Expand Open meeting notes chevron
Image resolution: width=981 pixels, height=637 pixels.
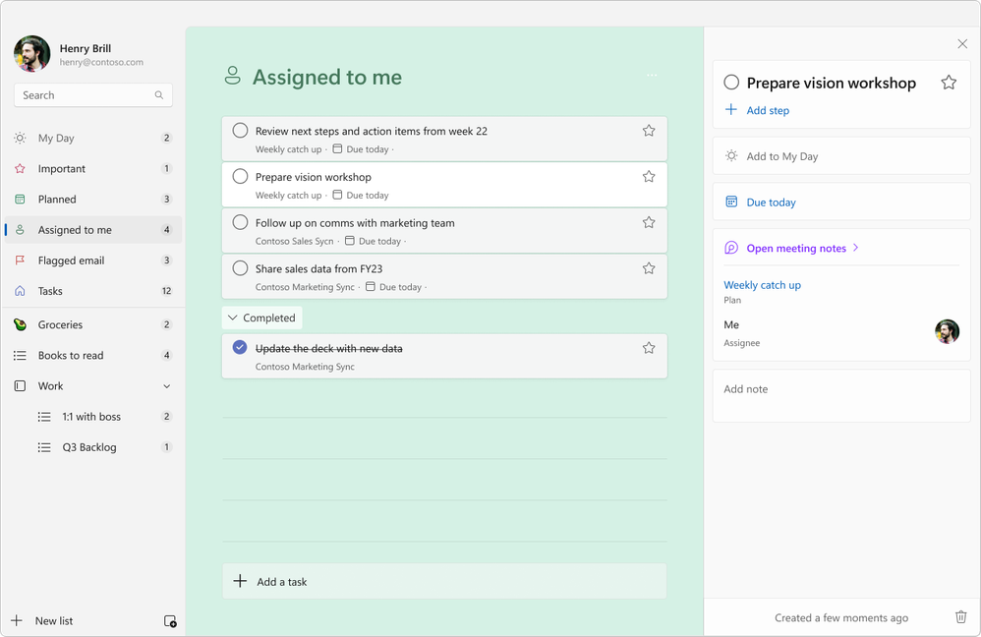856,248
